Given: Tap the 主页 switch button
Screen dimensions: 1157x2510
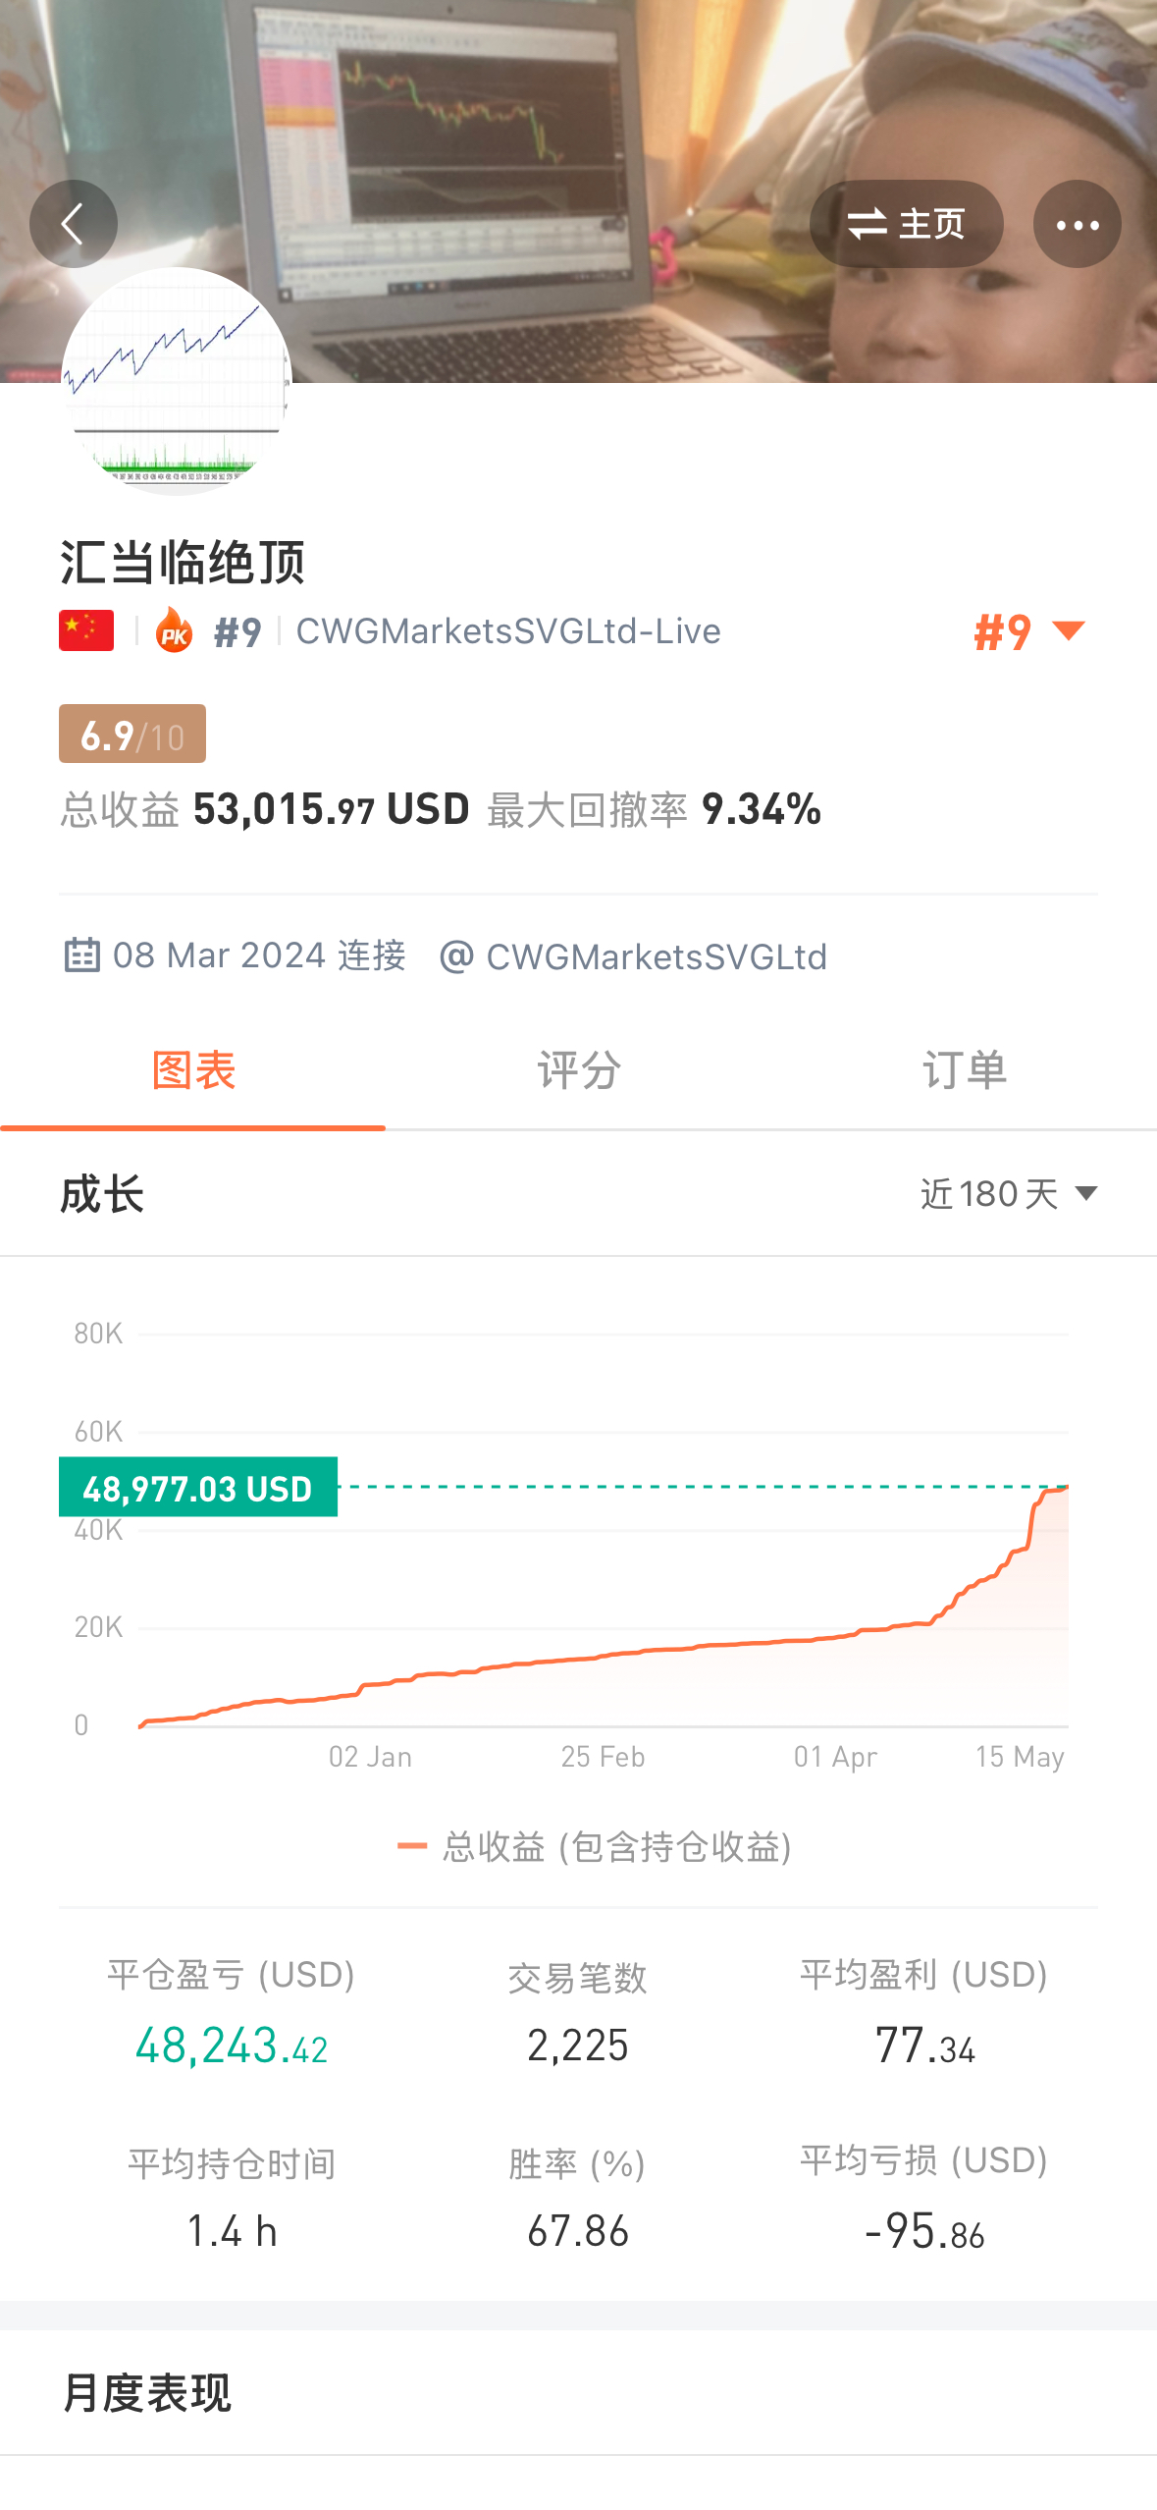Looking at the screenshot, I should 906,224.
